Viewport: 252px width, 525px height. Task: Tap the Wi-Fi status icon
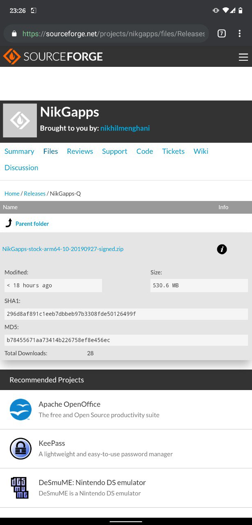click(x=225, y=11)
